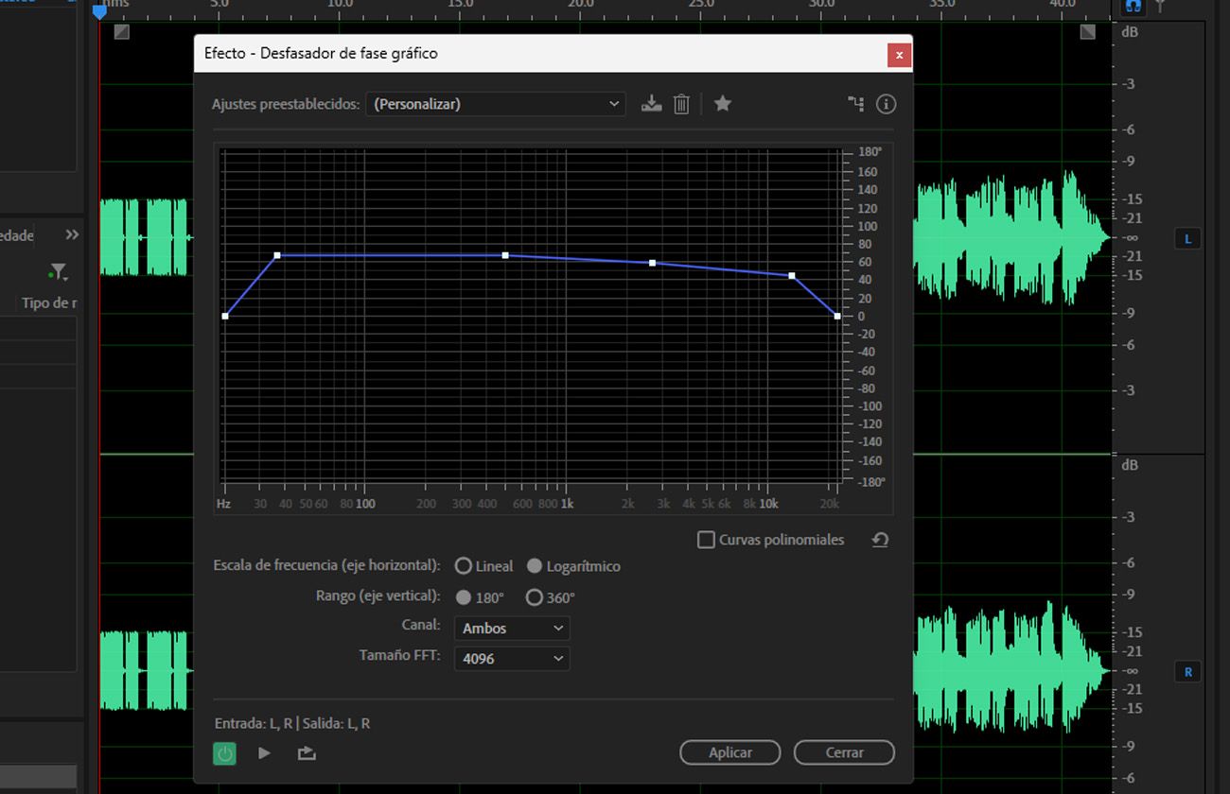The width and height of the screenshot is (1230, 794).
Task: Select curve point between 2k and 3k
Action: (x=653, y=263)
